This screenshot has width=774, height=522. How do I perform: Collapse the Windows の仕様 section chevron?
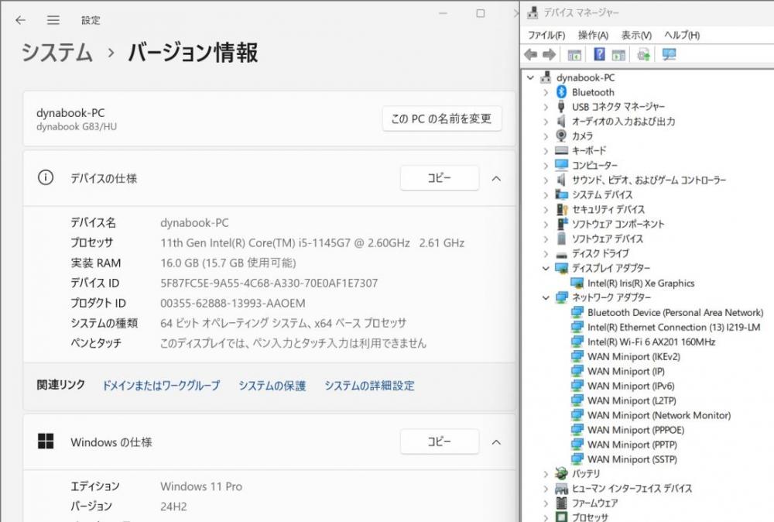[x=497, y=442]
